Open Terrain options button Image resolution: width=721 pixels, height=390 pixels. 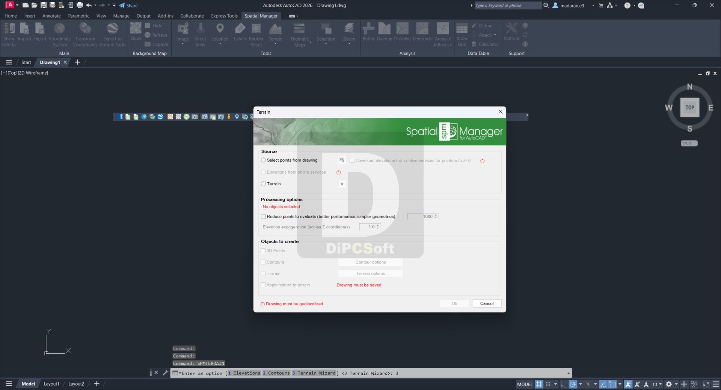[x=371, y=273]
